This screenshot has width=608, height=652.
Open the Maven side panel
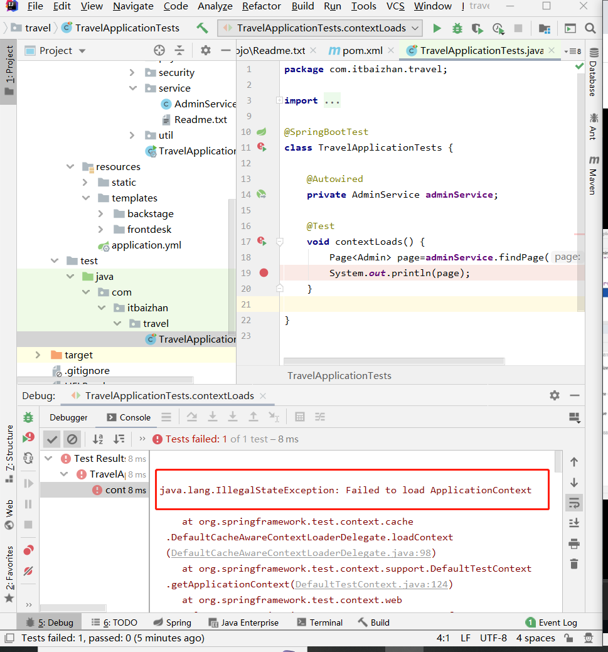coord(594,174)
